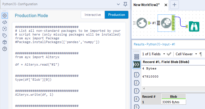Click the Alteryx.write(df, 1) code line
Image resolution: width=205 pixels, height=109 pixels.
pyautogui.click(x=34, y=95)
